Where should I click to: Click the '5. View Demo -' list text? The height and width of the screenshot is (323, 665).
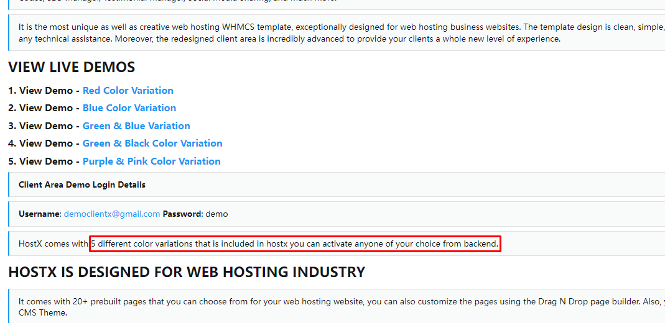click(44, 161)
